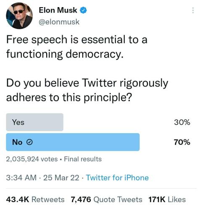Click the checkmark icon beside No

pyautogui.click(x=29, y=142)
